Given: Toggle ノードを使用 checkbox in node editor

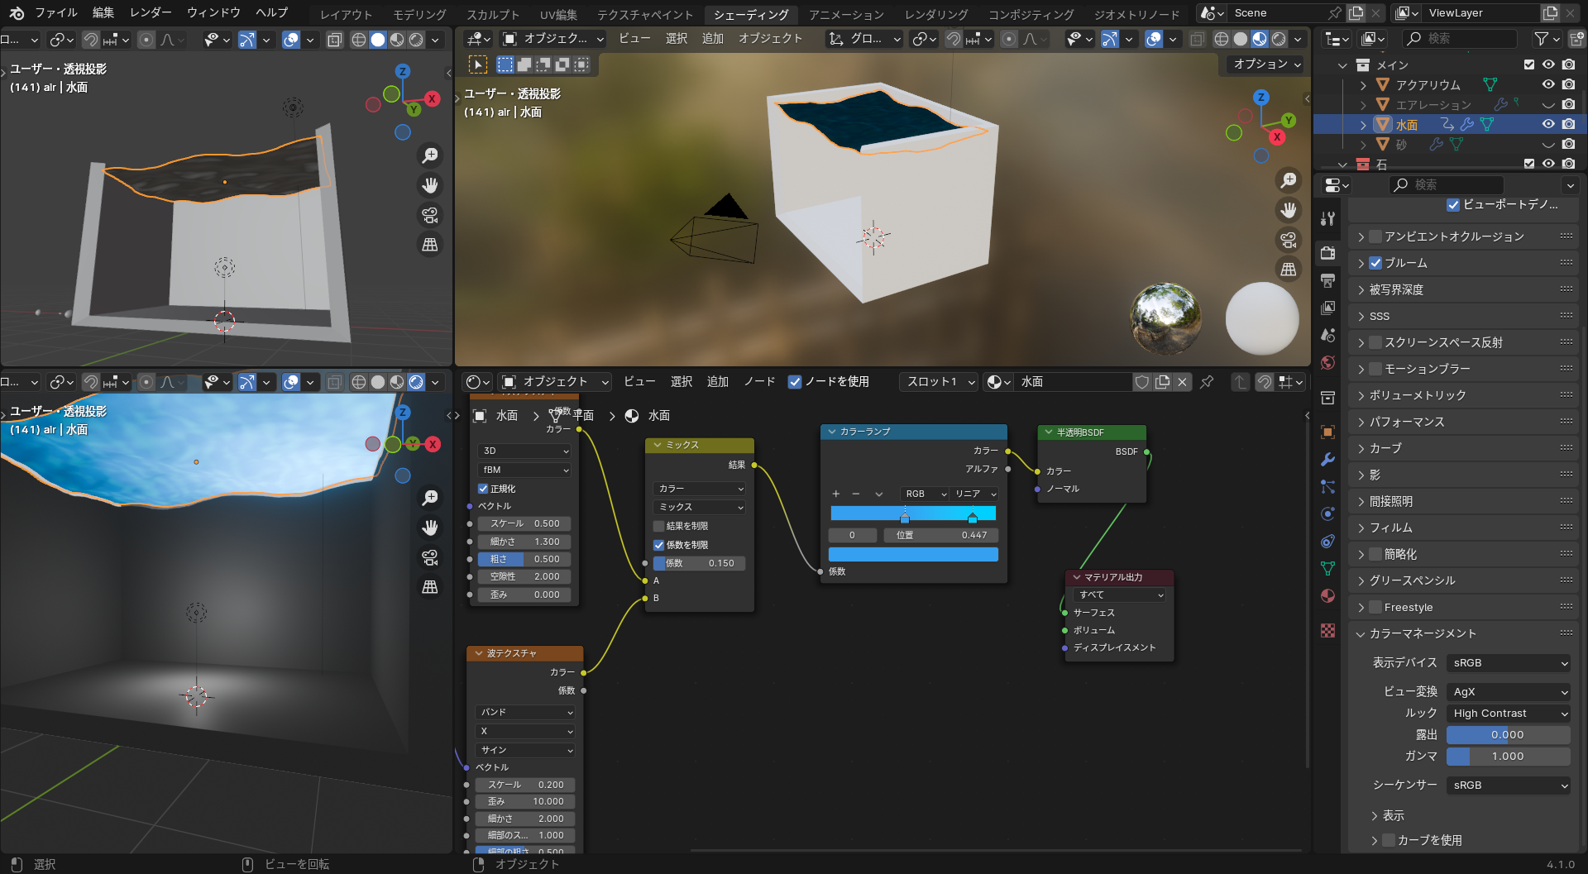Looking at the screenshot, I should click(795, 381).
